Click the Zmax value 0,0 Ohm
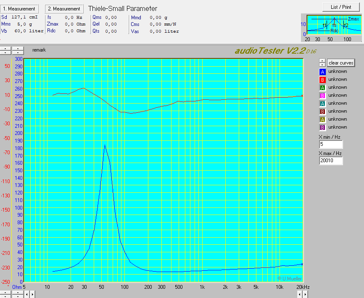This screenshot has height=298, width=364. (75, 24)
